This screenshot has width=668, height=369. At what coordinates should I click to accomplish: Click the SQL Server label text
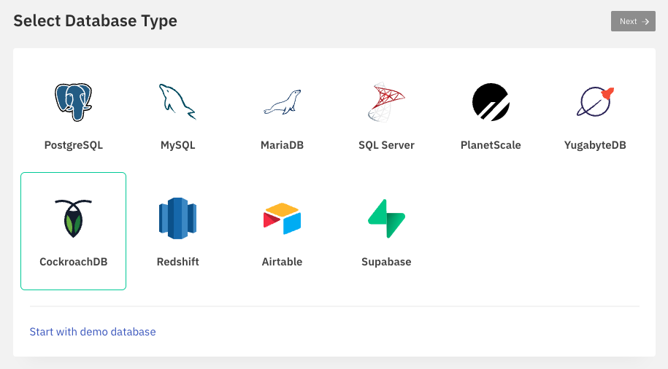(386, 145)
